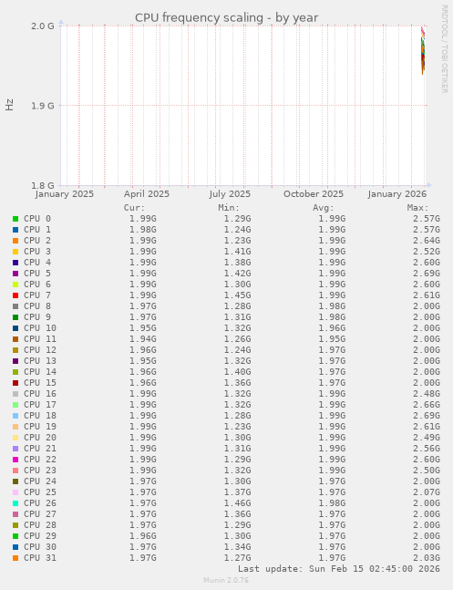Click the 'Avg:' column header
The width and height of the screenshot is (453, 590).
(x=324, y=208)
